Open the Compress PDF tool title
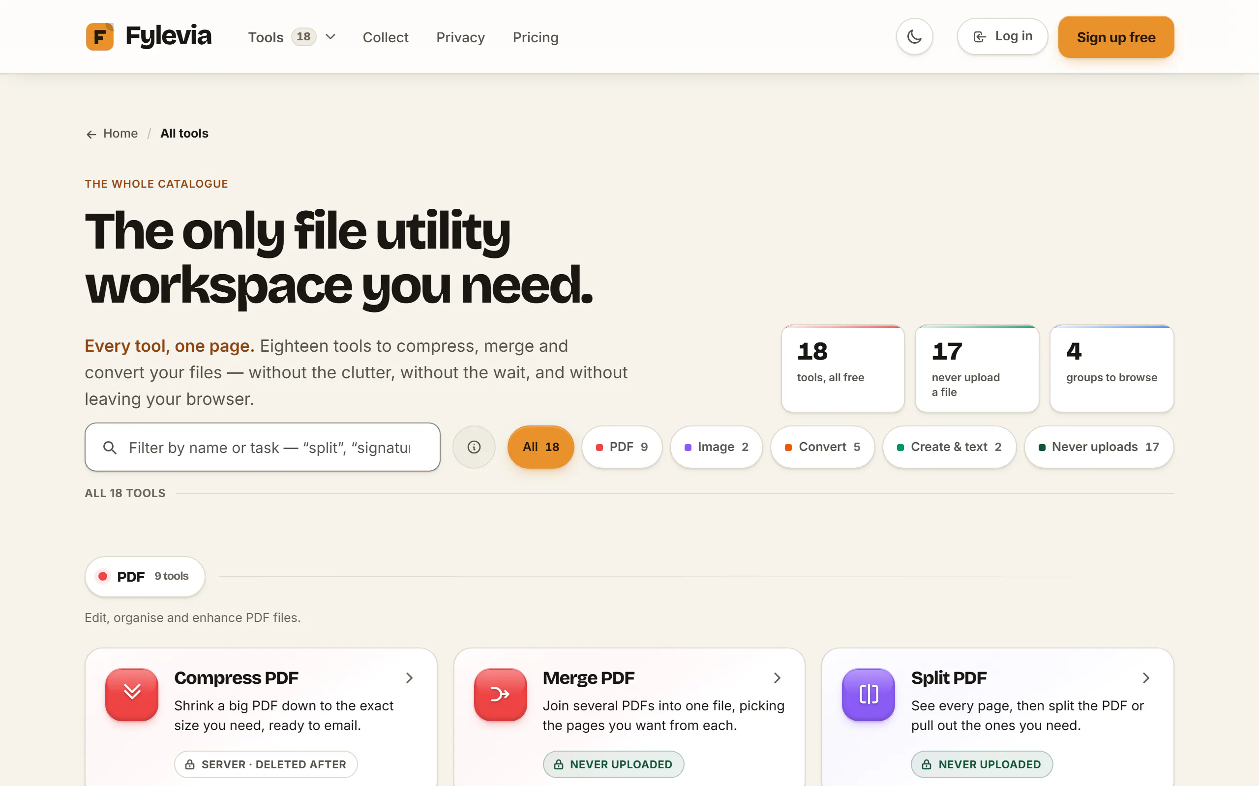The image size is (1259, 786). (x=236, y=678)
